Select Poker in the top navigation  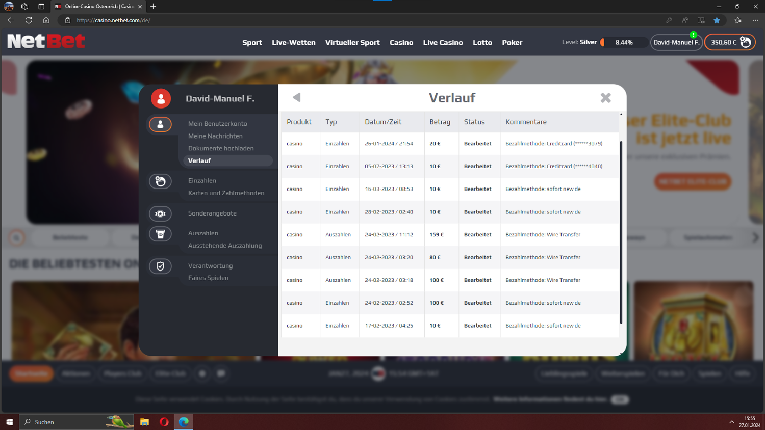(x=512, y=43)
